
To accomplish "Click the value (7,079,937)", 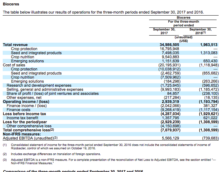I will 170,130.
